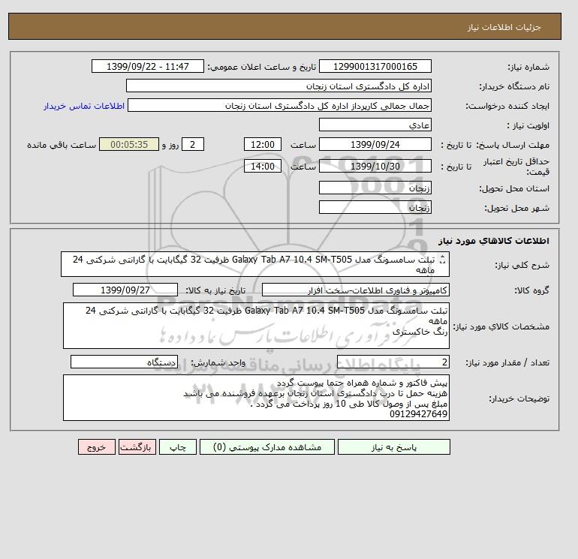
Task: Click the پاسخ به نیاز button
Action: tap(393, 447)
